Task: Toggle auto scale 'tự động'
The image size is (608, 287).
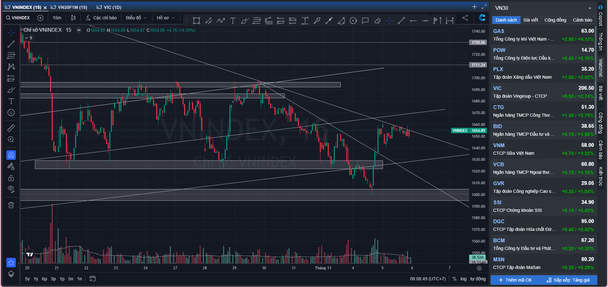Action: 478,279
